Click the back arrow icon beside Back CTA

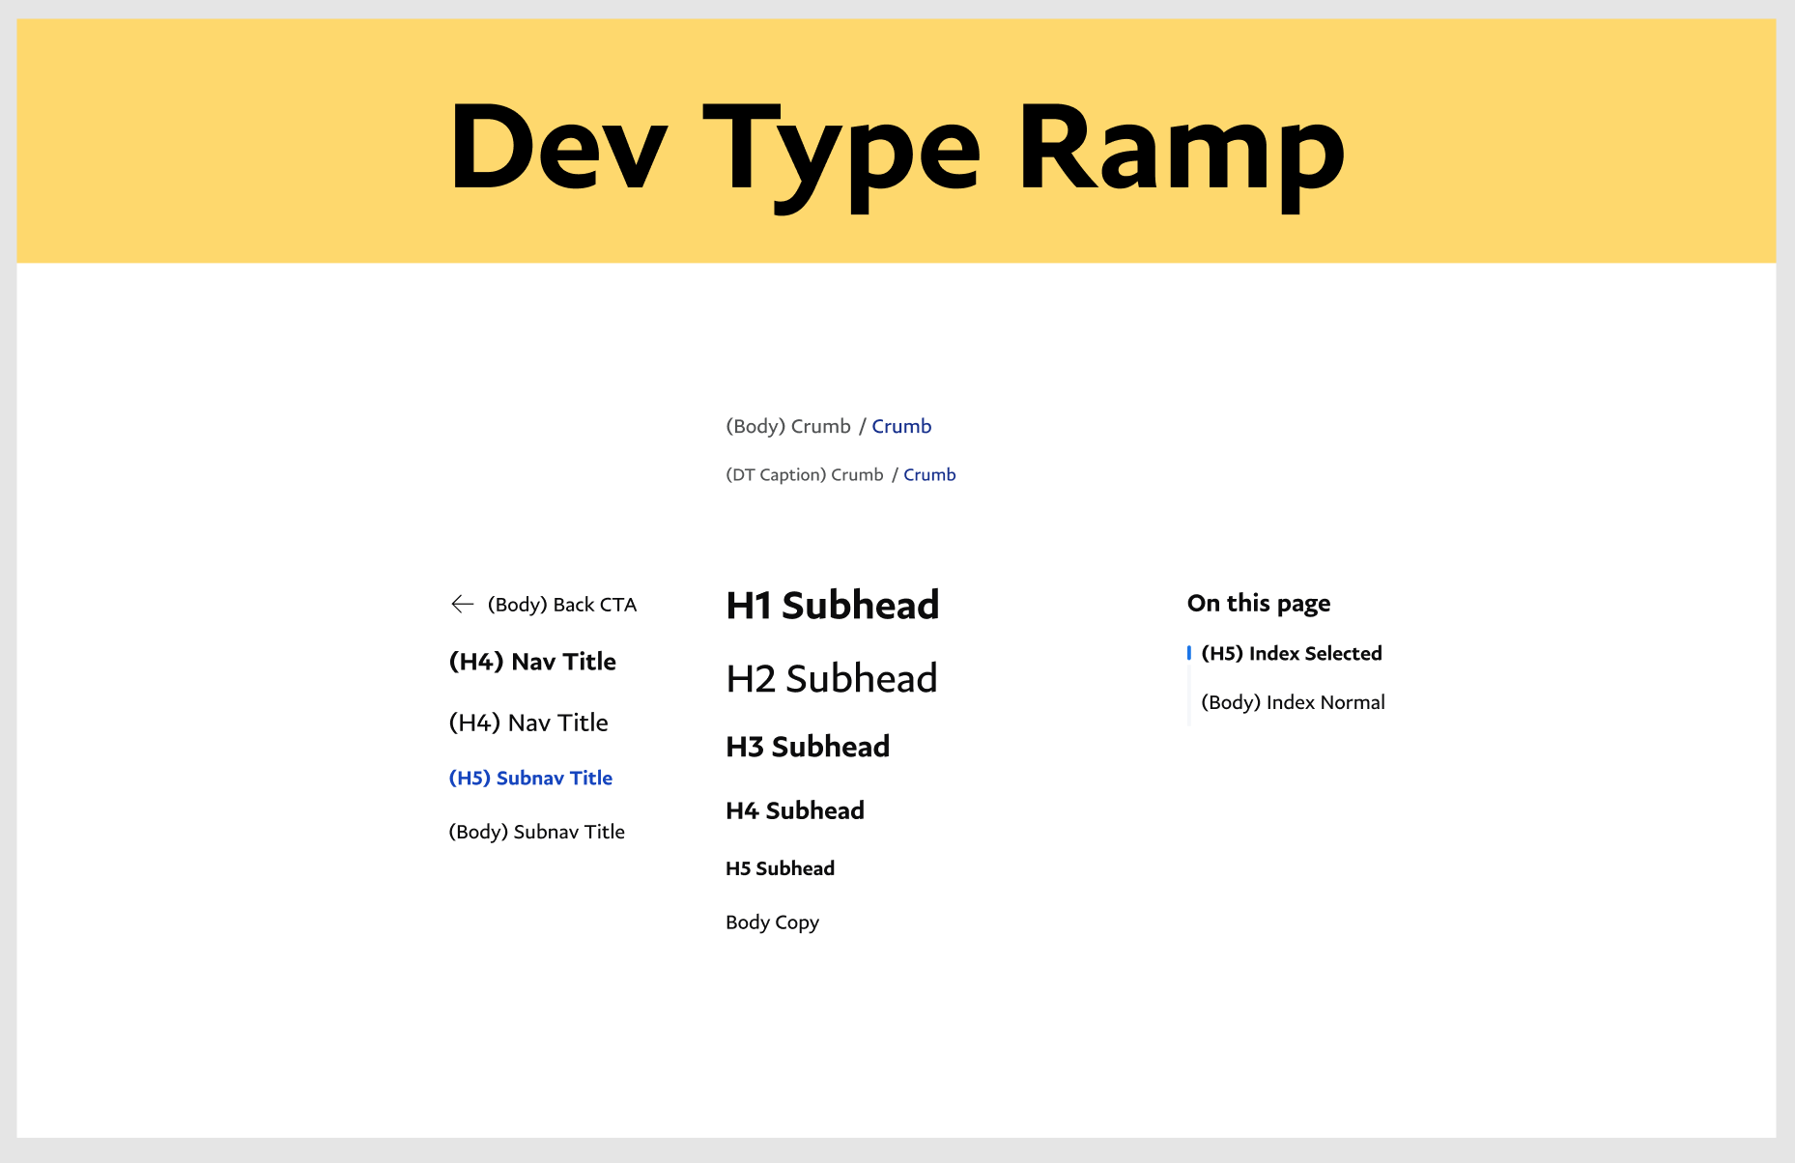click(x=462, y=604)
